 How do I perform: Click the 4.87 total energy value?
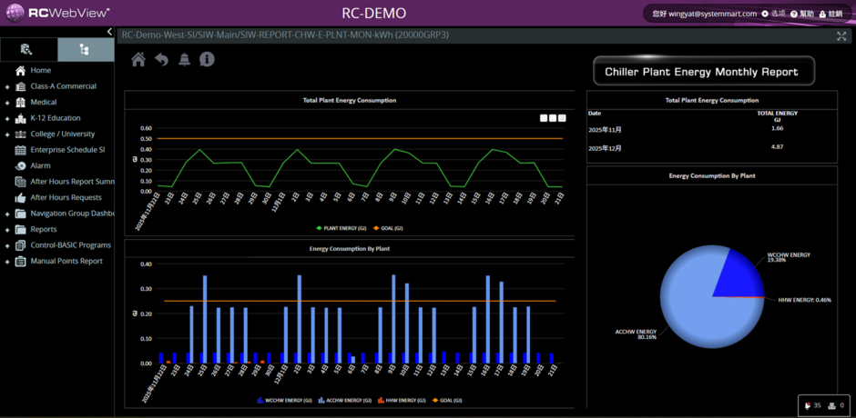pos(778,146)
